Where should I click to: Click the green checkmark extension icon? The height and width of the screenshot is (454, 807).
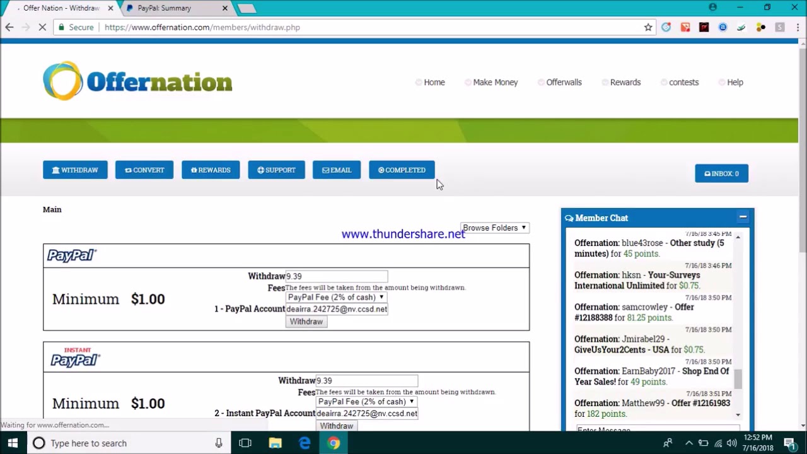point(742,27)
